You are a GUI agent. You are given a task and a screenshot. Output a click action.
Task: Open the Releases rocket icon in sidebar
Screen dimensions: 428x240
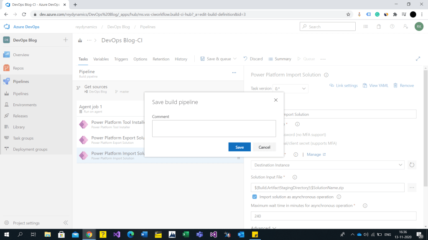click(x=7, y=116)
